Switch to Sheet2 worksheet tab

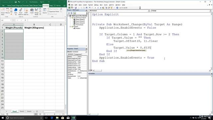click(22, 111)
